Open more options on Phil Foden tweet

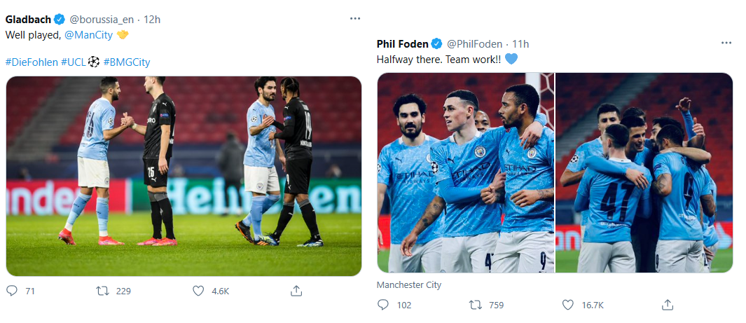tap(726, 43)
